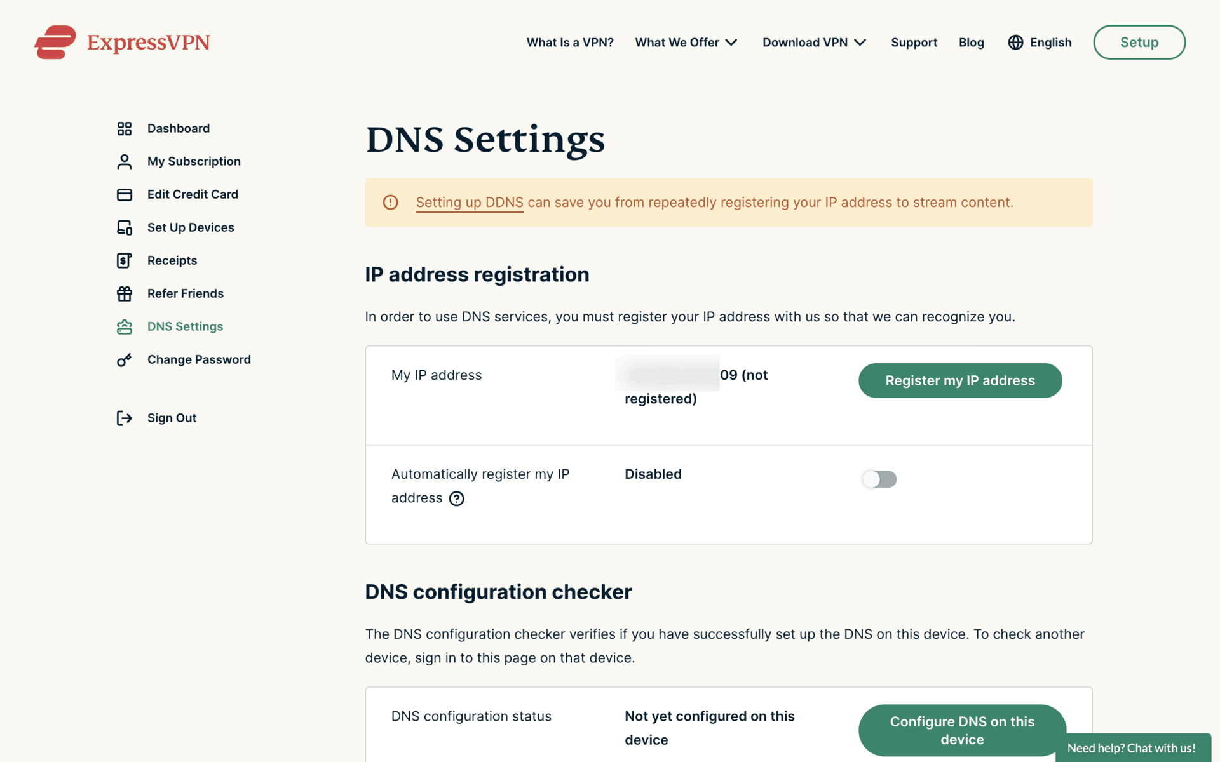Viewport: 1220px width, 762px height.
Task: Click the Dashboard grid icon
Action: coord(125,129)
